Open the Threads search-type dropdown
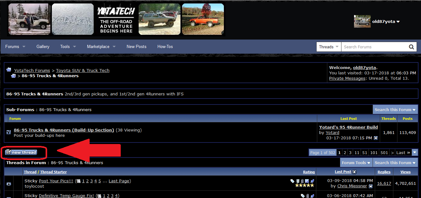Screen dimensions: 421x198 point(329,47)
